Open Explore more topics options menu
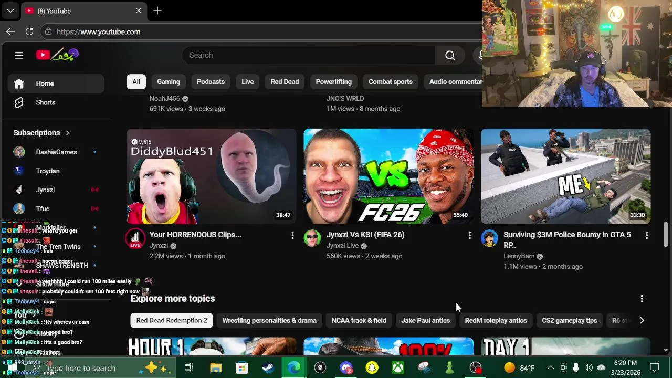The image size is (672, 378). coord(642,299)
